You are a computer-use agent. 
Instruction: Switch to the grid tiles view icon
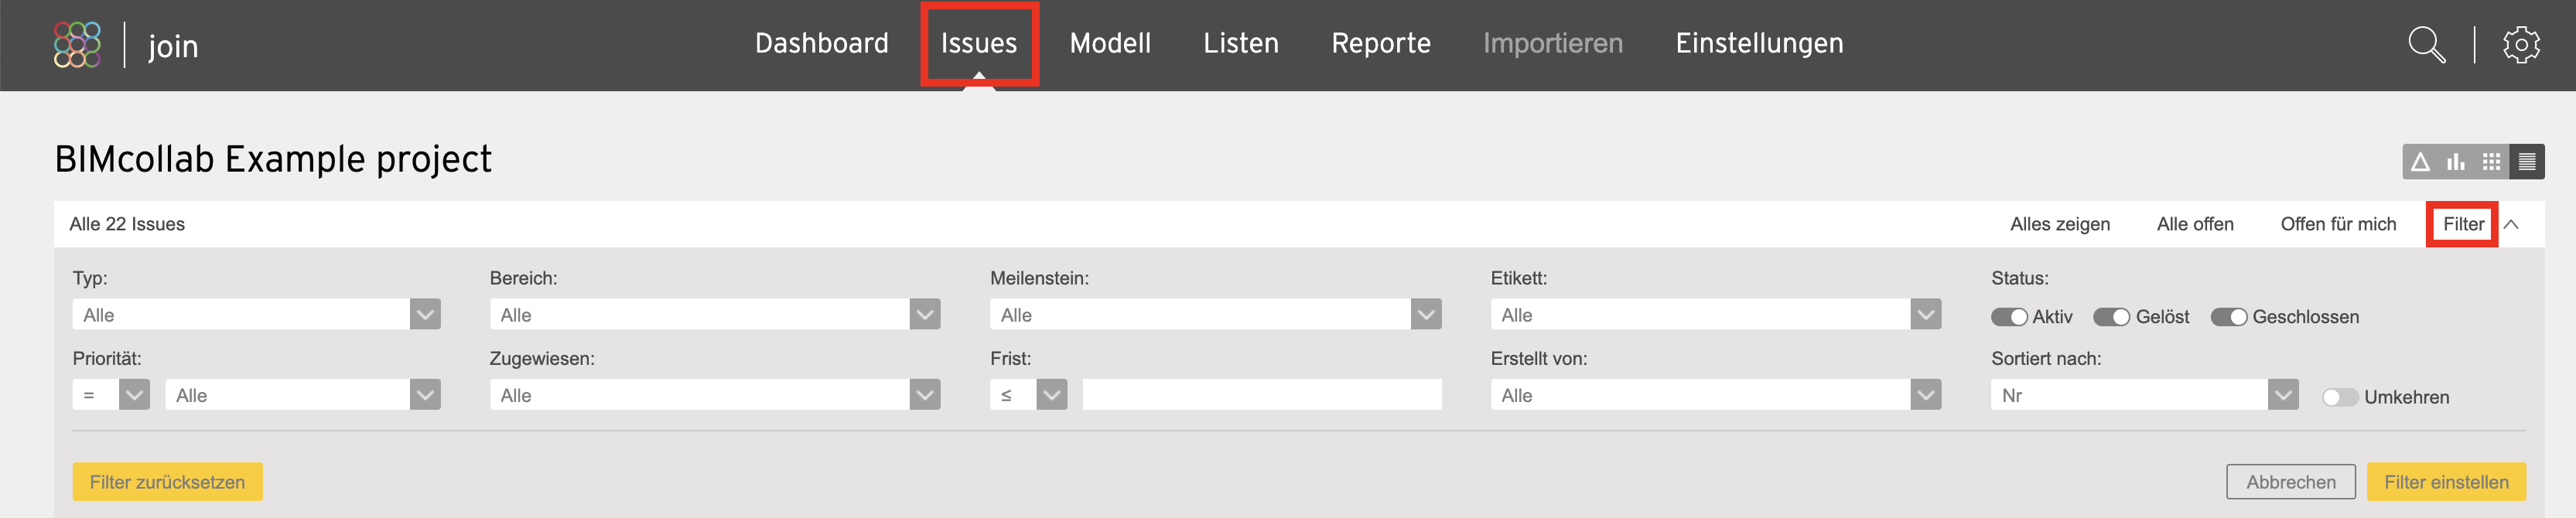click(x=2491, y=161)
